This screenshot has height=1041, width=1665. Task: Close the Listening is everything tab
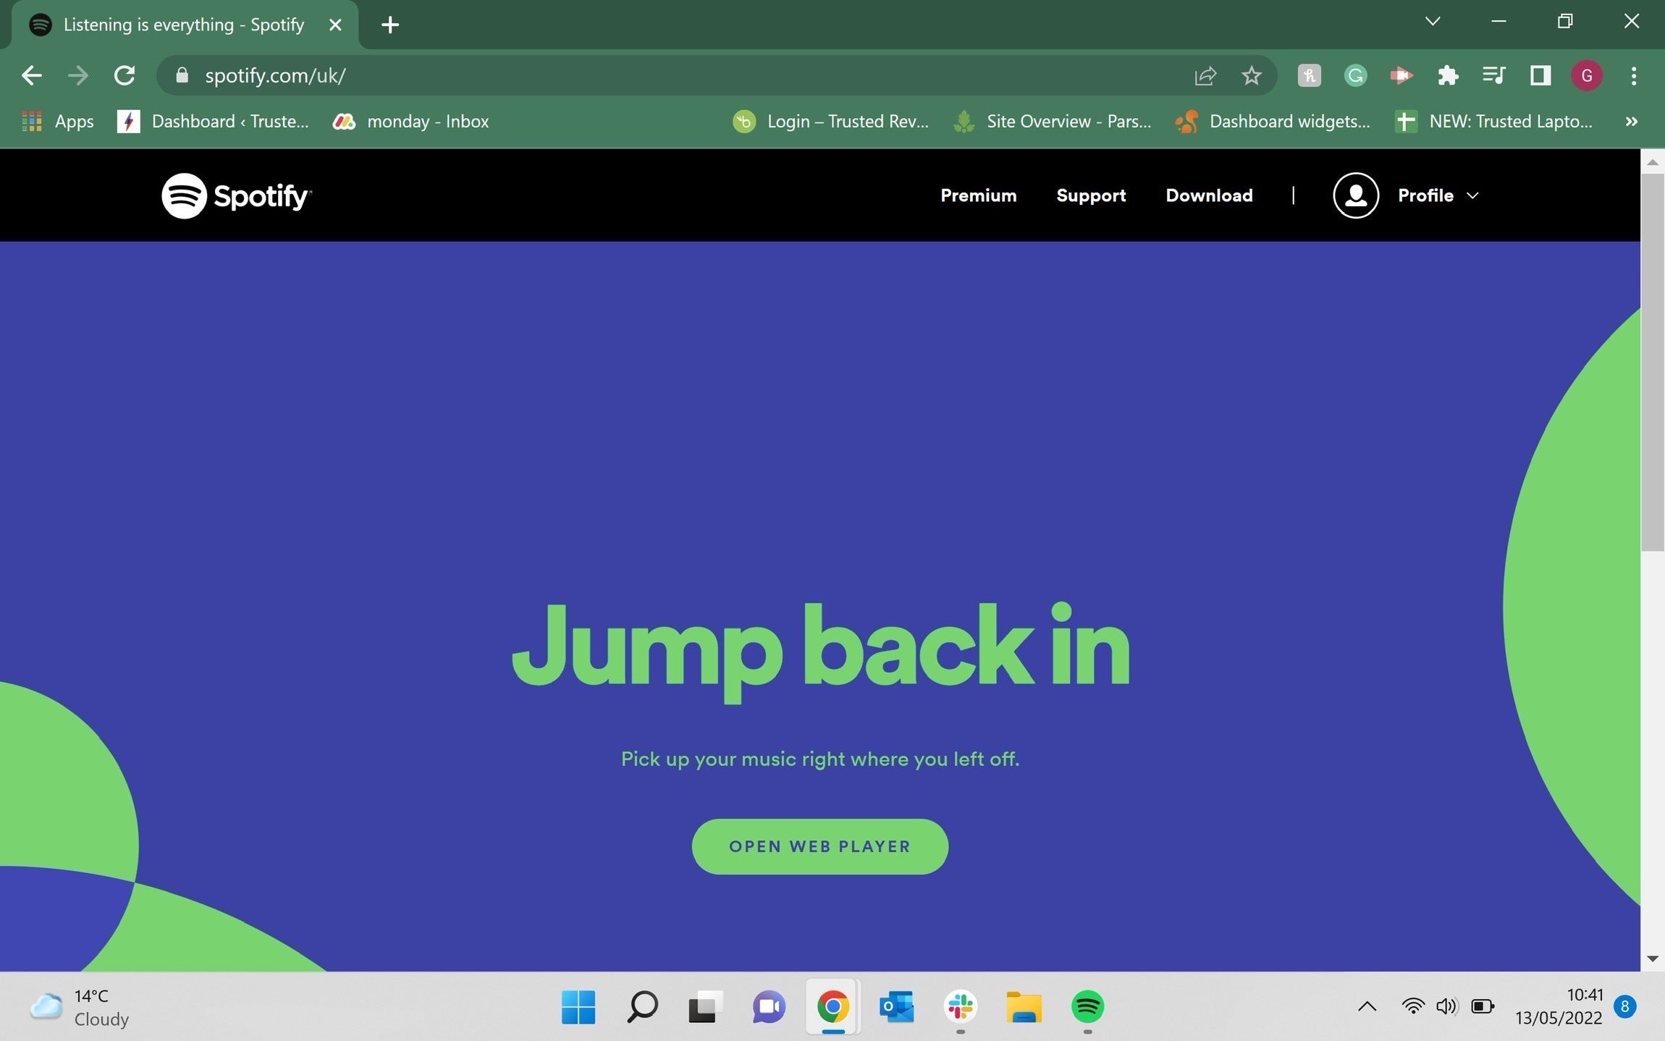tap(335, 25)
